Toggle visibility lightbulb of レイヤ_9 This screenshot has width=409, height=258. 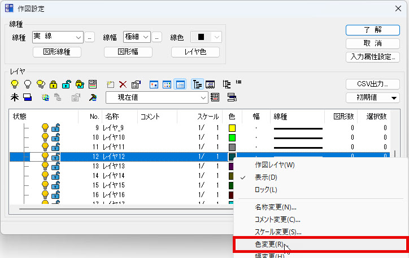(x=45, y=128)
